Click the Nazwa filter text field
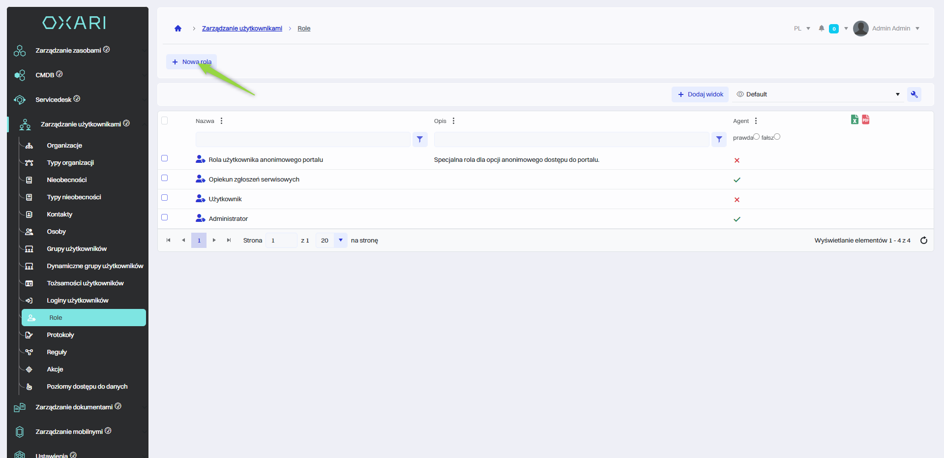This screenshot has height=458, width=944. point(303,140)
